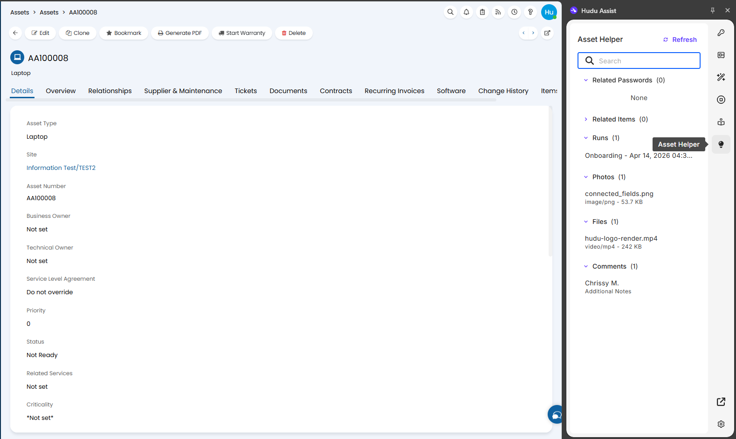Viewport: 736px width, 439px height.
Task: Collapse the Comments section
Action: (x=586, y=266)
